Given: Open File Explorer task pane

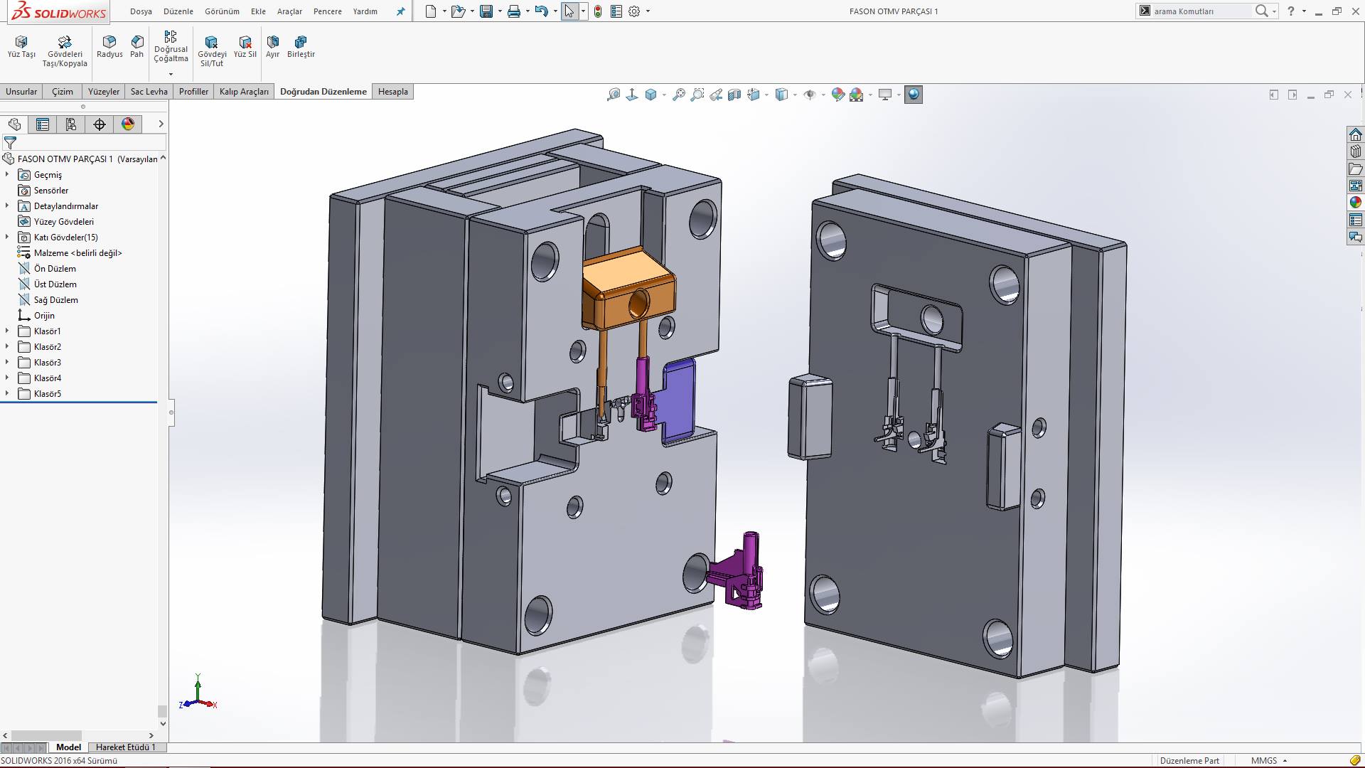Looking at the screenshot, I should click(1356, 169).
